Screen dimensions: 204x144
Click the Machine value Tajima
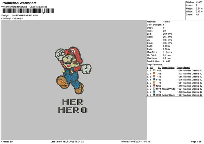[x=166, y=22]
